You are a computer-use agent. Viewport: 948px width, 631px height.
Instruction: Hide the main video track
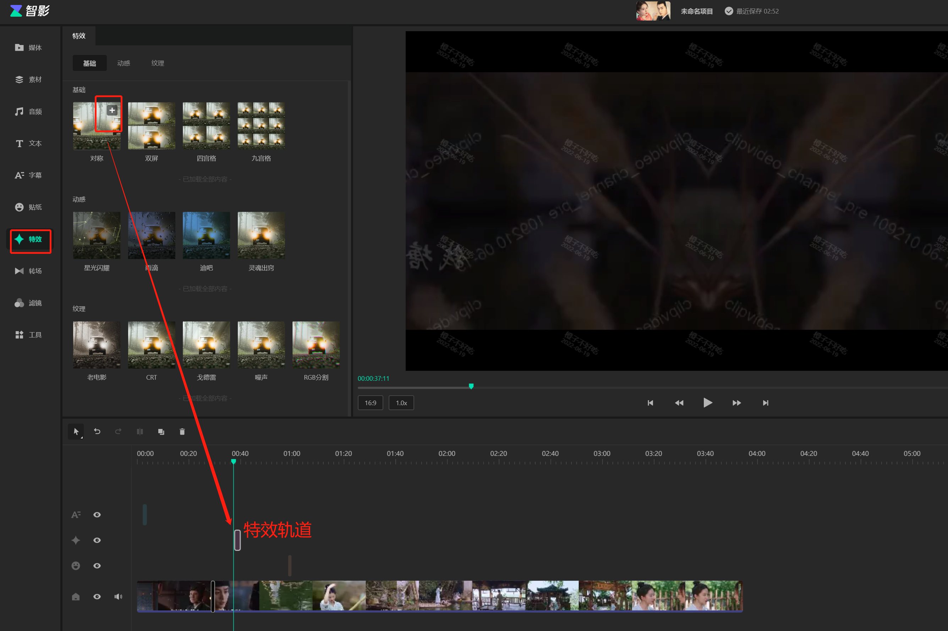click(x=97, y=596)
